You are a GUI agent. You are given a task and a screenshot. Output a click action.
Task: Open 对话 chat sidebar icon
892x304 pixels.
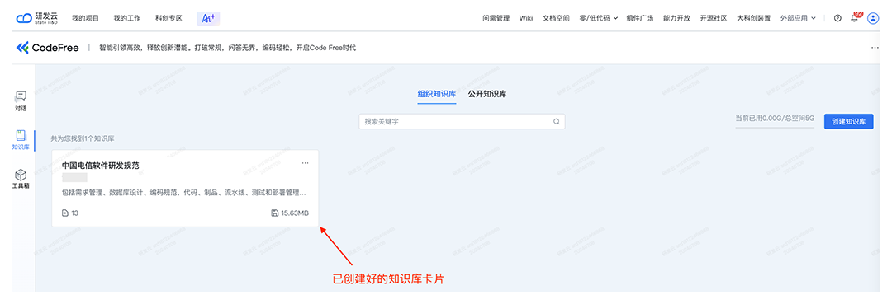(21, 101)
